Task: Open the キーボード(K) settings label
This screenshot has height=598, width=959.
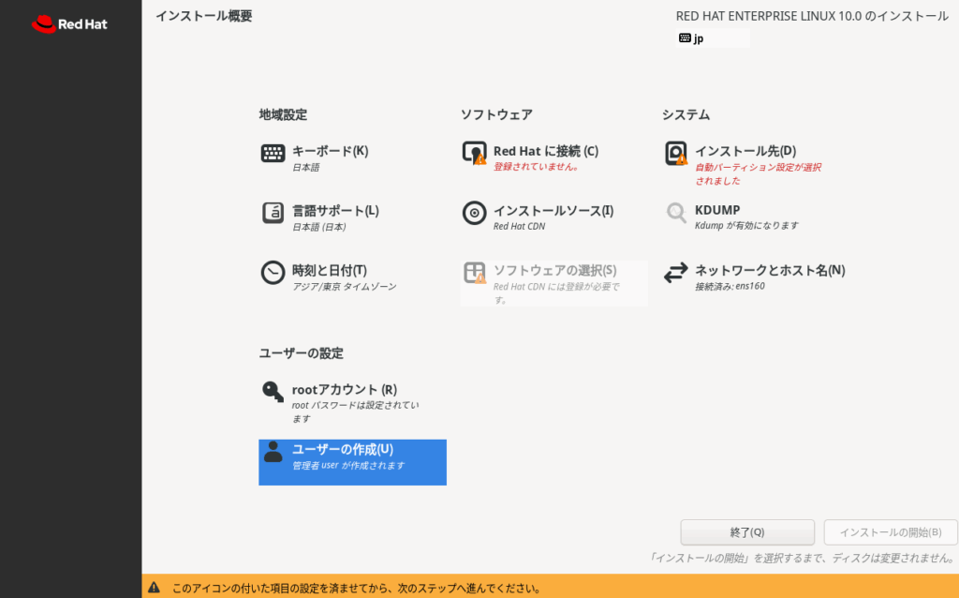Action: 330,151
